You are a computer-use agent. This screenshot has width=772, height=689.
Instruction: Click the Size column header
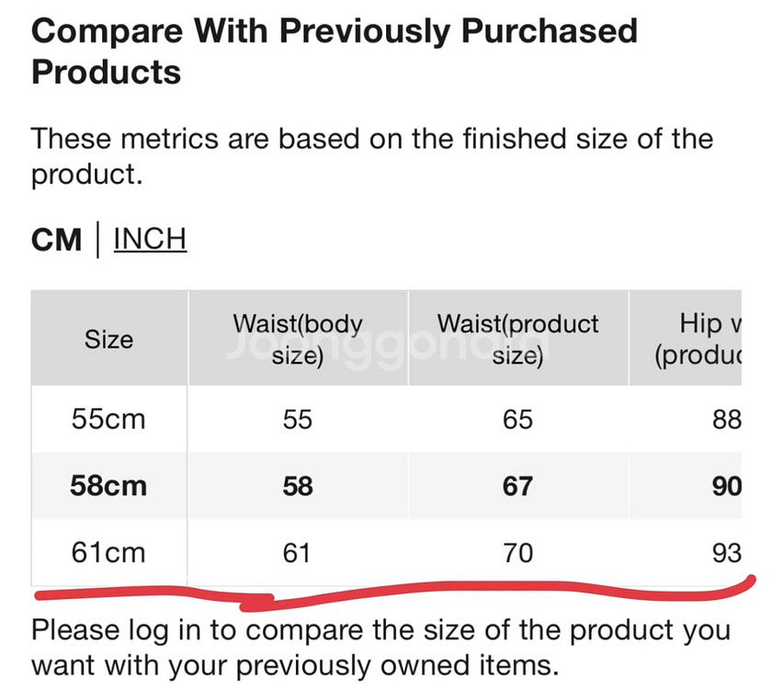[x=108, y=339]
